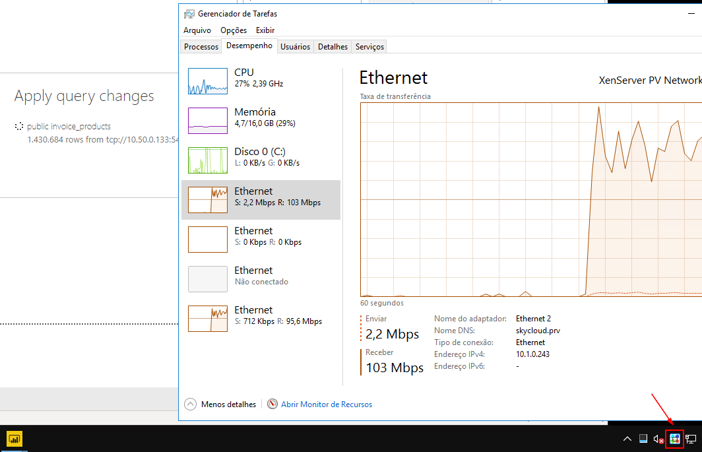702x452 pixels.
Task: Open the Abrir Monitor de Recursos link
Action: pyautogui.click(x=327, y=404)
